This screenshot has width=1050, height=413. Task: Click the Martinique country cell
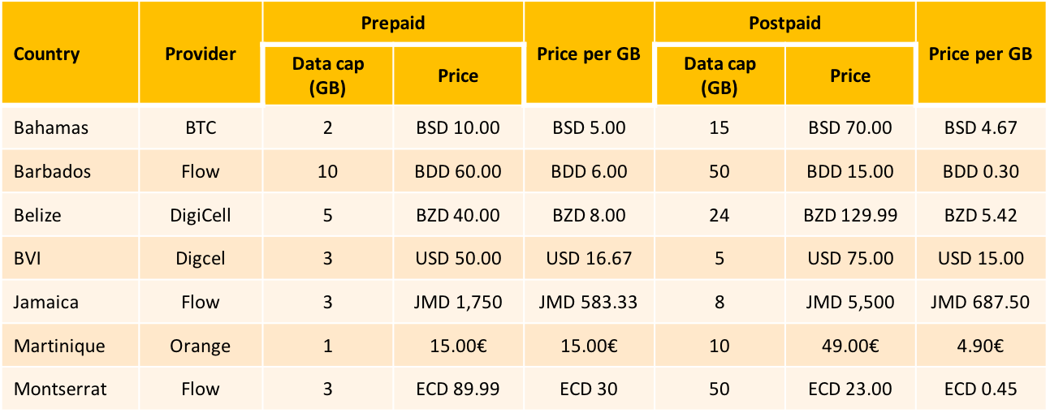(x=59, y=346)
